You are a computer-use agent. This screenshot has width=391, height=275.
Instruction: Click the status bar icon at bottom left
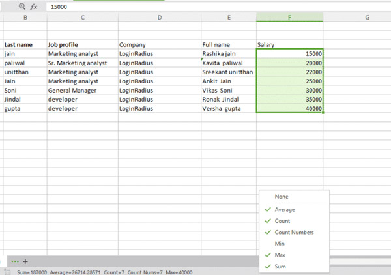pos(7,272)
